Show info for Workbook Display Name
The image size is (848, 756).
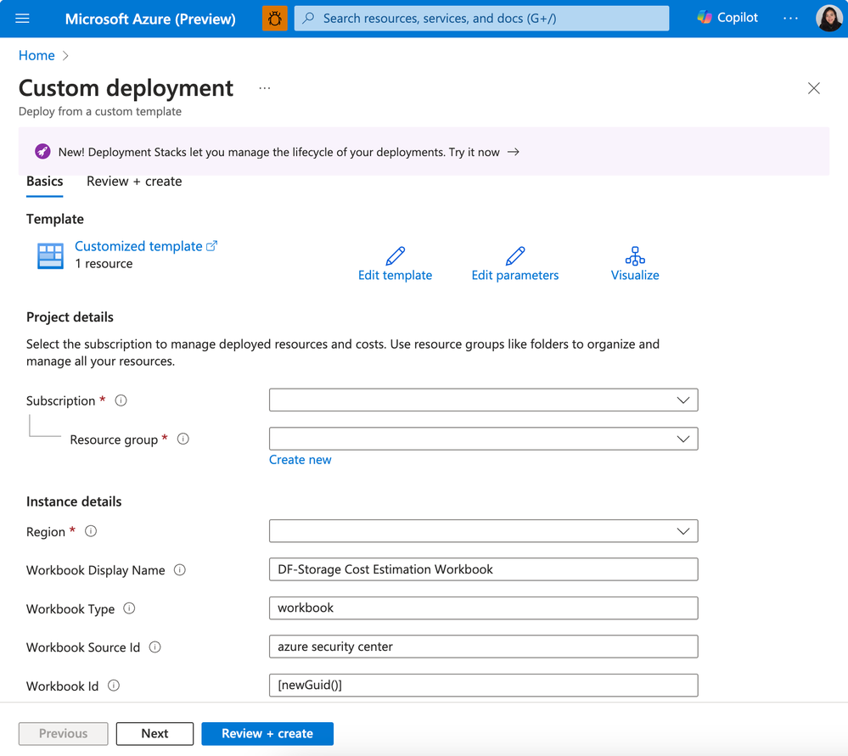point(180,570)
